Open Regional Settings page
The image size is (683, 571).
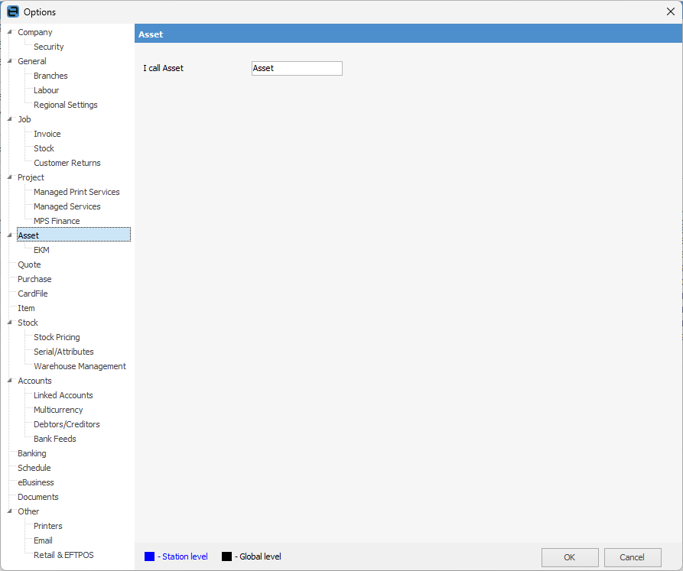(65, 105)
